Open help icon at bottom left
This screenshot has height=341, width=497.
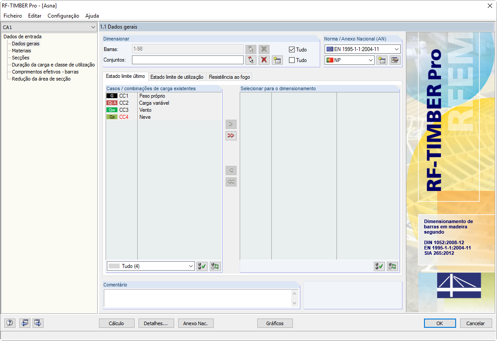10,323
